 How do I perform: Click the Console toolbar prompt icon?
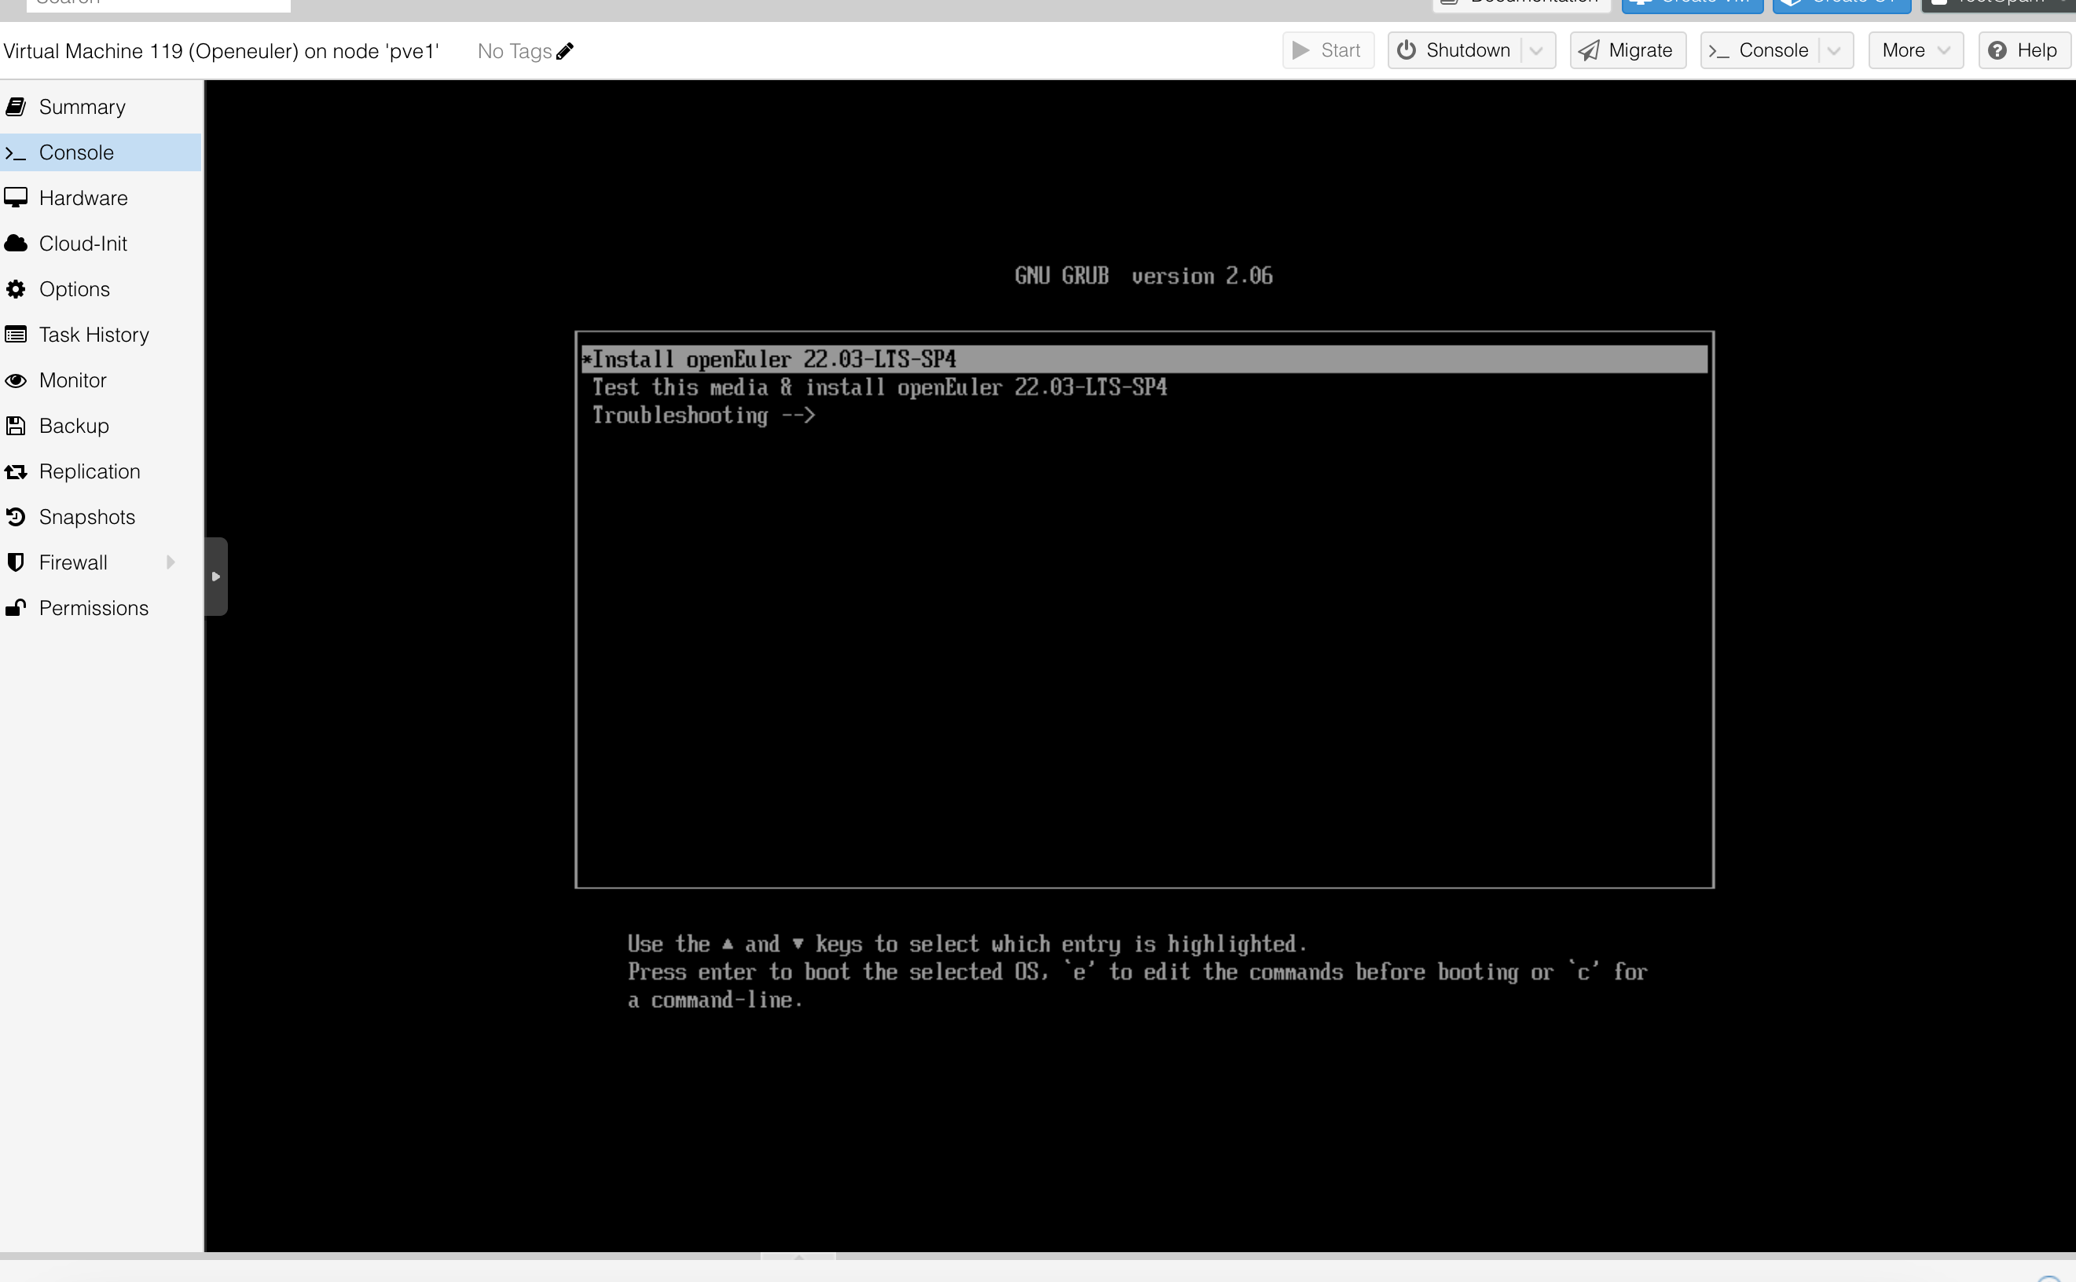[1718, 52]
